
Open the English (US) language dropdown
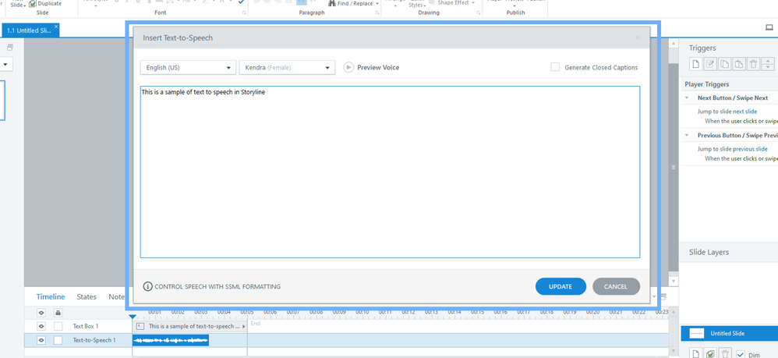(187, 68)
